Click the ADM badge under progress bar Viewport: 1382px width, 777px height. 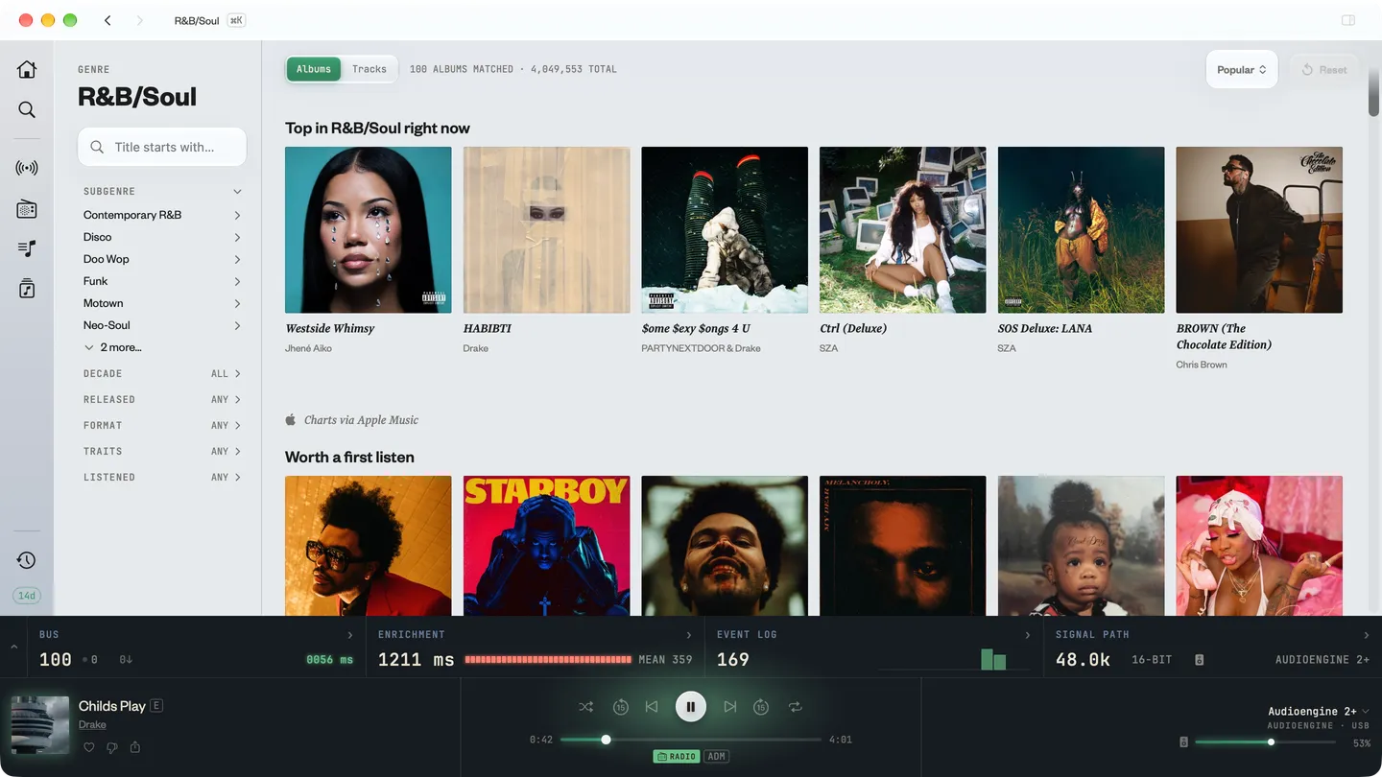pos(717,757)
